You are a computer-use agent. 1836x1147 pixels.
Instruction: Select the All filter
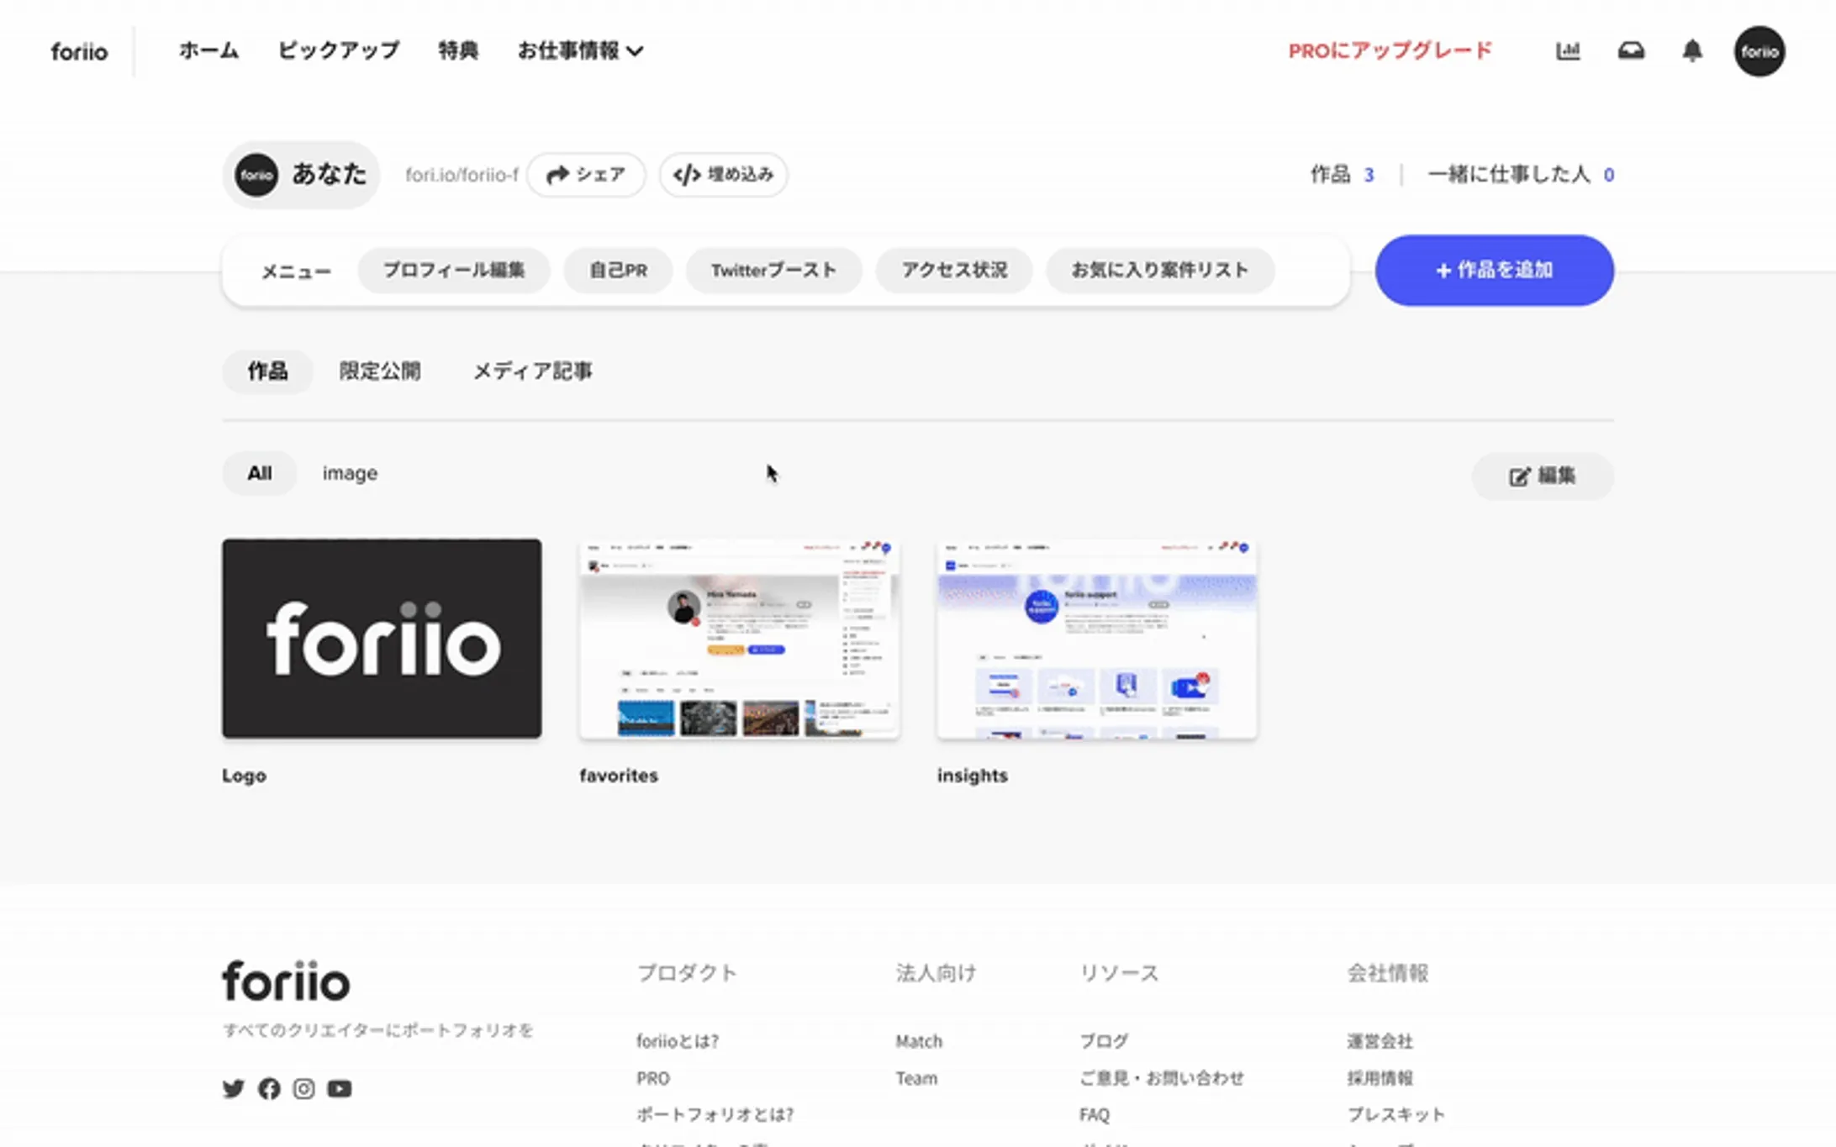point(260,474)
